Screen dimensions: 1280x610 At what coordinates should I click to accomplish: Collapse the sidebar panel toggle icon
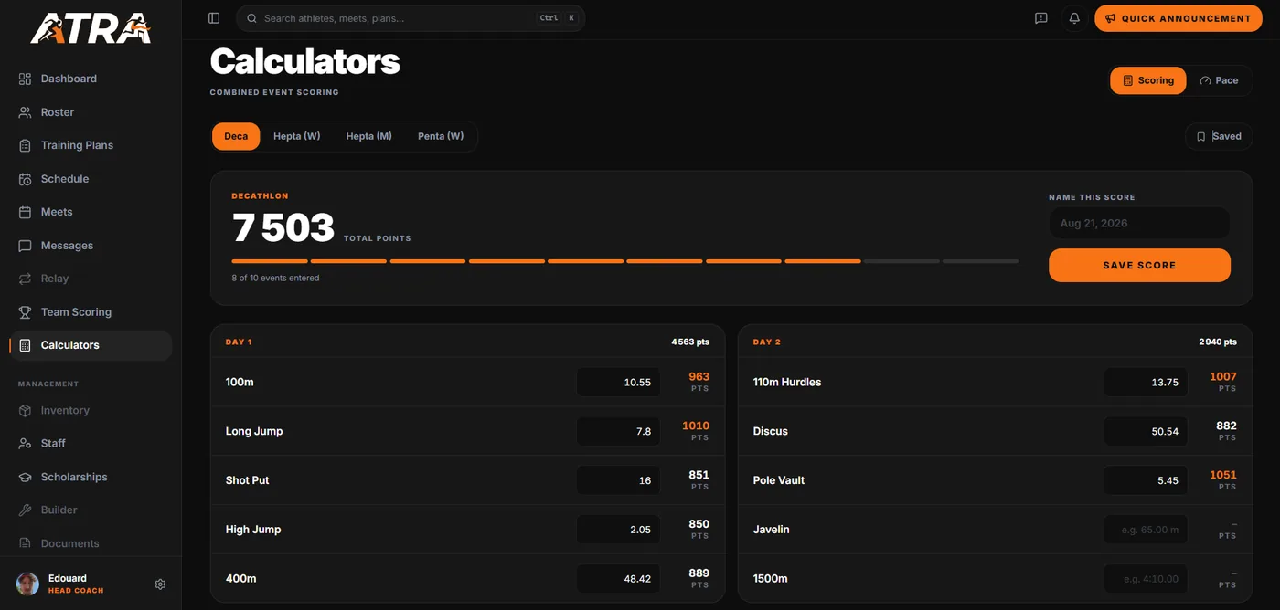(x=214, y=18)
